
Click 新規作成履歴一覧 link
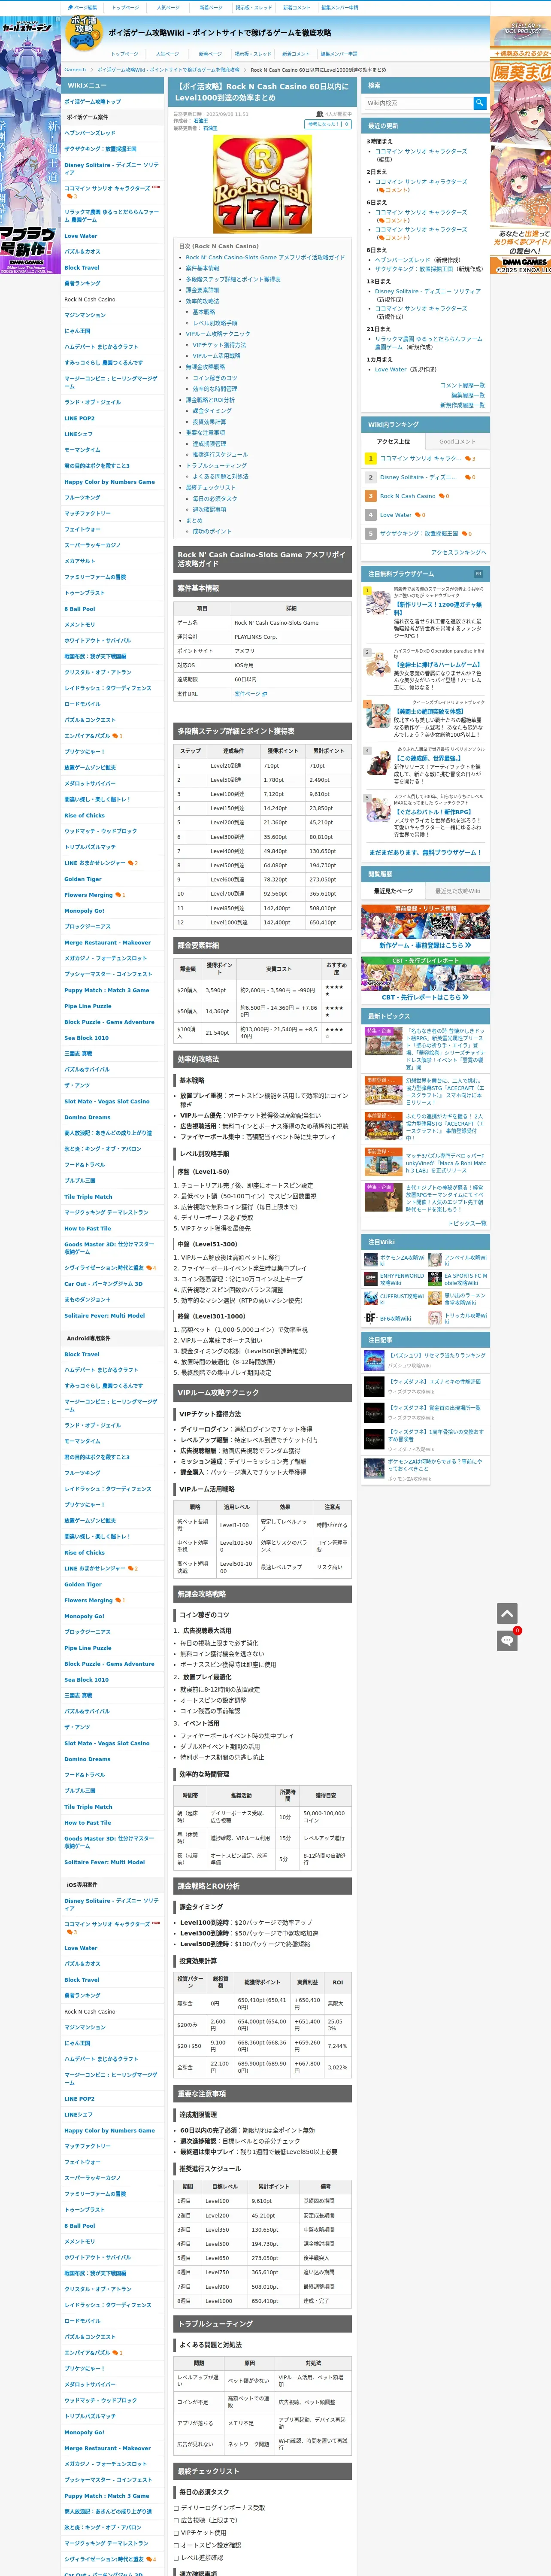(462, 405)
